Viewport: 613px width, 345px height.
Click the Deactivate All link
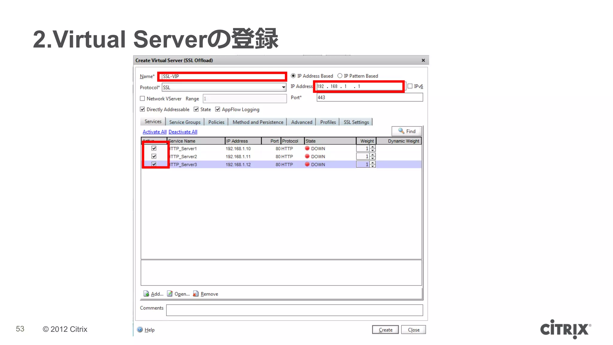183,132
